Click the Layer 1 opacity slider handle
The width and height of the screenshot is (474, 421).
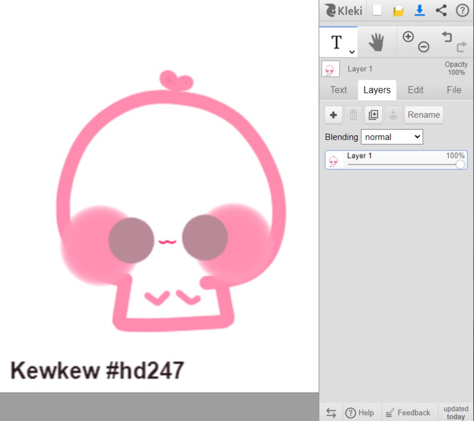[x=460, y=164]
